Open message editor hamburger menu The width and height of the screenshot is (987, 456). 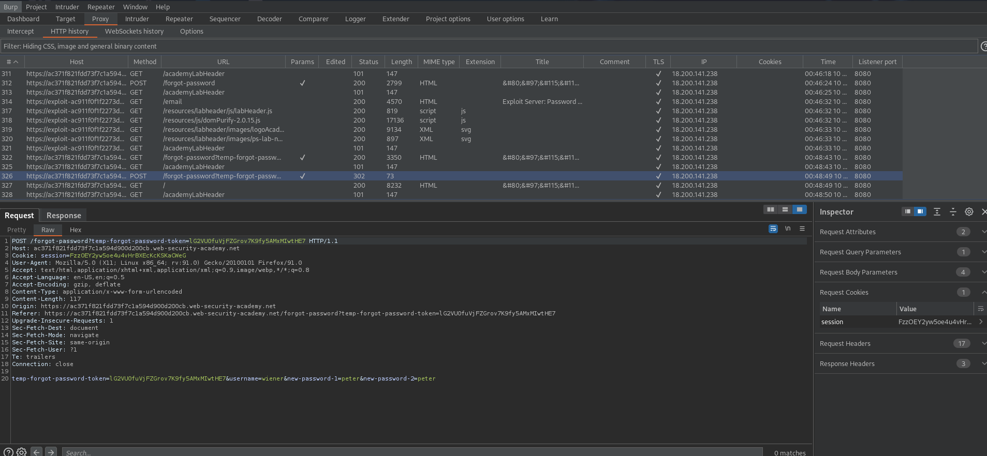(802, 229)
